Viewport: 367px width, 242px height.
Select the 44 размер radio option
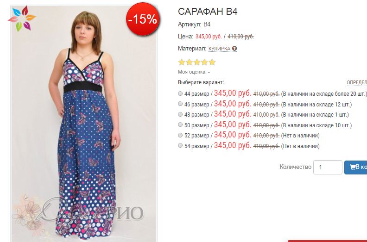pos(180,93)
